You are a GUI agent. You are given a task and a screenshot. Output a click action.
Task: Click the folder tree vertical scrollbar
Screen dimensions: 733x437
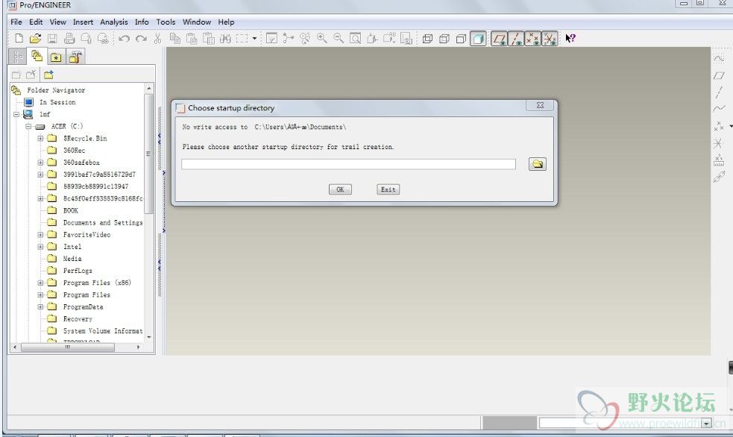coord(148,154)
